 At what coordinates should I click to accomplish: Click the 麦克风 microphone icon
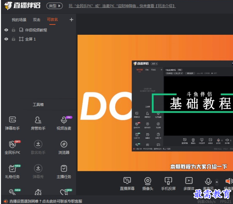tap(208, 181)
